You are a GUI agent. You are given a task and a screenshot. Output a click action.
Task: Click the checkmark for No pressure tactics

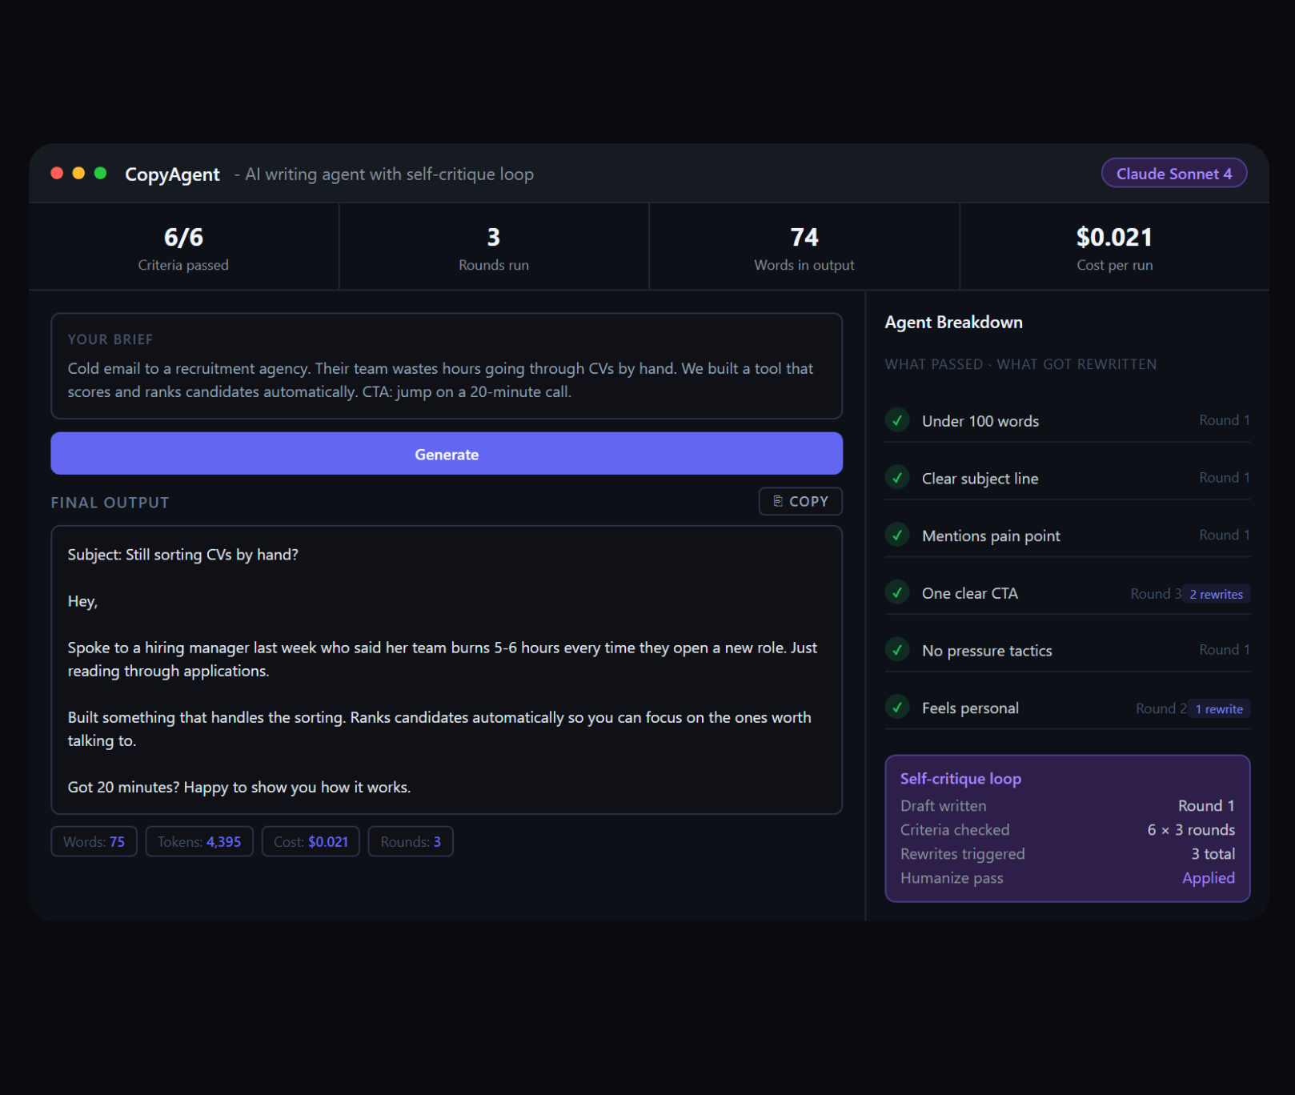coord(897,650)
